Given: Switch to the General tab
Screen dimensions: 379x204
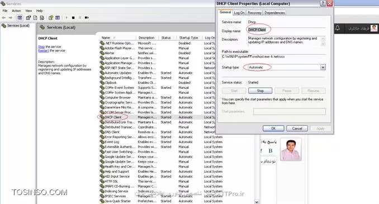Looking at the screenshot, I should click(x=225, y=12).
